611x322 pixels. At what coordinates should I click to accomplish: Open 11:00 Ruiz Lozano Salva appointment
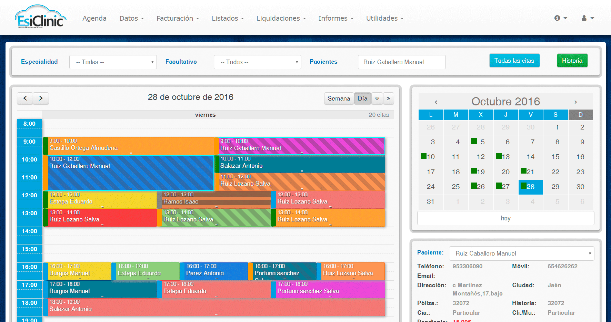pos(300,182)
